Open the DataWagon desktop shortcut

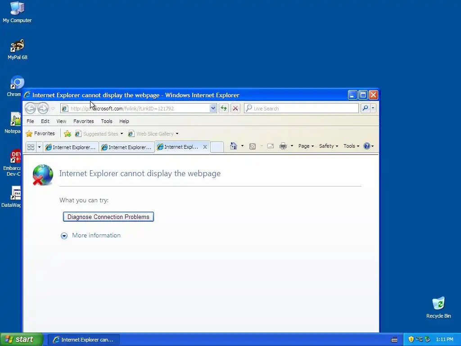point(12,196)
